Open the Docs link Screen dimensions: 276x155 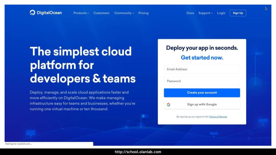click(x=190, y=13)
